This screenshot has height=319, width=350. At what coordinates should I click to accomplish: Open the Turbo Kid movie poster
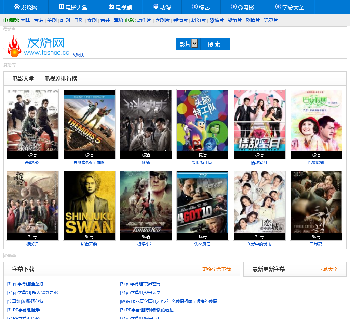[146, 206]
